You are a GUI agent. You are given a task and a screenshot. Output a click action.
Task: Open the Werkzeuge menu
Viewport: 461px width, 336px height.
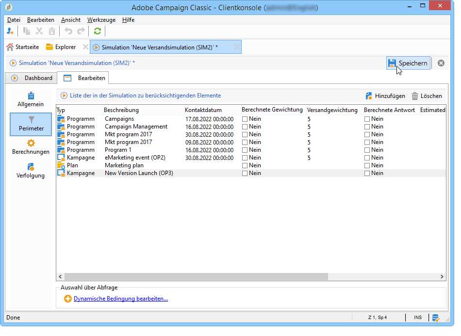(x=101, y=20)
